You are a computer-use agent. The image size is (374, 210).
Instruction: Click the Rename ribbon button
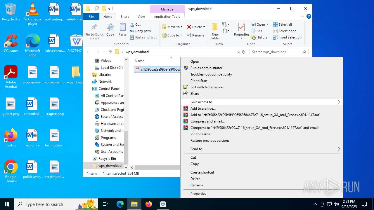coord(195,35)
